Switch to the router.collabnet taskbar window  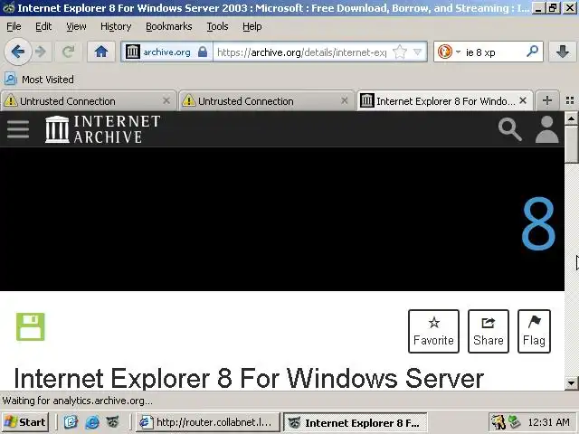coord(208,422)
